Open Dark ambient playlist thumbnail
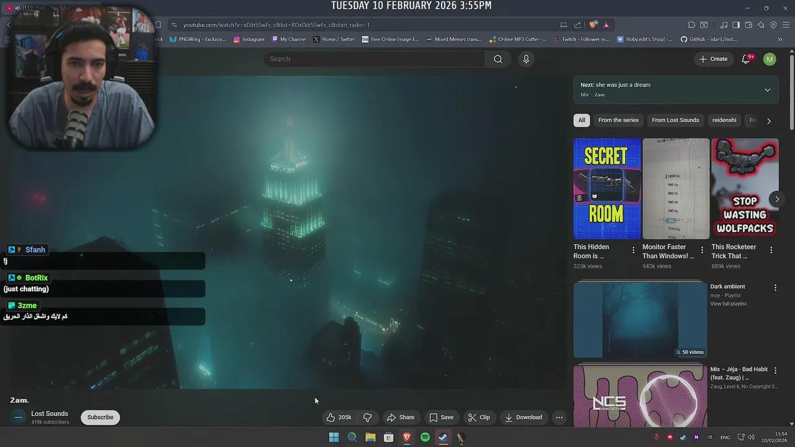The width and height of the screenshot is (795, 447). pyautogui.click(x=640, y=319)
